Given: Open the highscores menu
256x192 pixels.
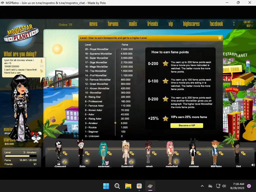Looking at the screenshot, I should coord(191,24).
